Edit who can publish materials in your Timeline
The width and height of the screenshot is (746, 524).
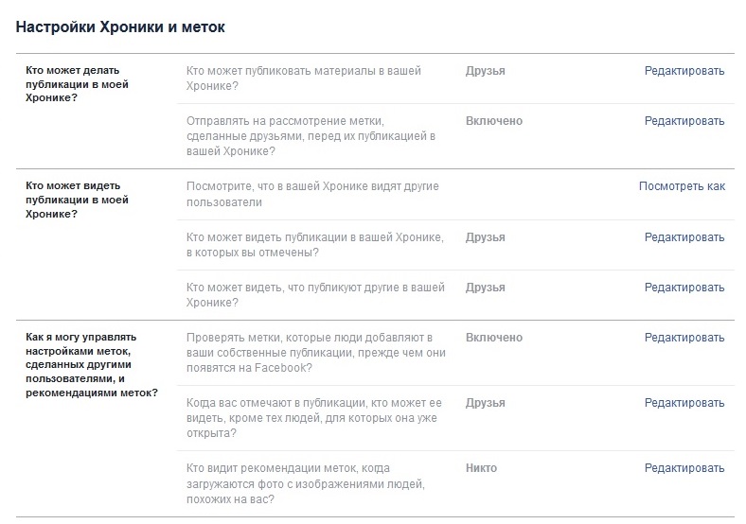[684, 71]
